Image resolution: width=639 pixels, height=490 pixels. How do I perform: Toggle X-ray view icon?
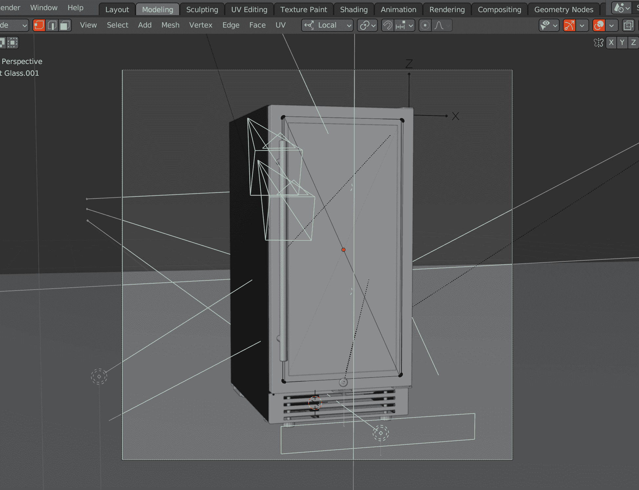pos(628,25)
